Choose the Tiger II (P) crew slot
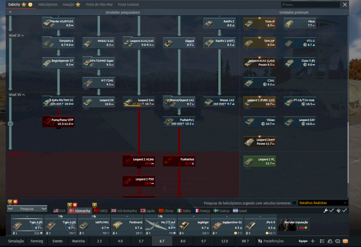Screen dimensions: 361x247 coord(27,224)
